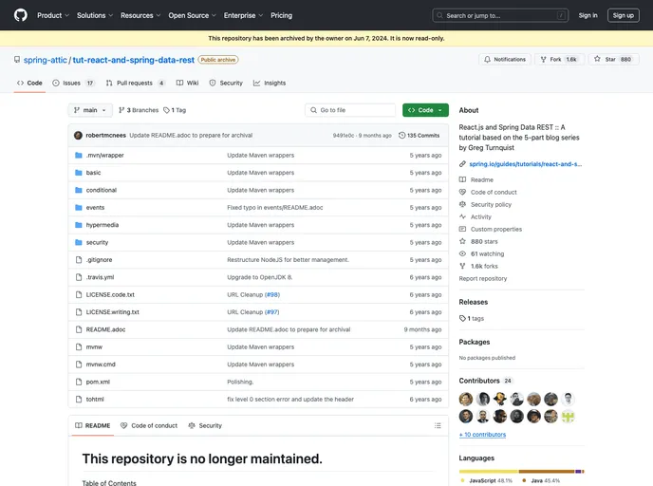The height and width of the screenshot is (486, 653).
Task: Click the basic folder icon
Action: point(78,173)
